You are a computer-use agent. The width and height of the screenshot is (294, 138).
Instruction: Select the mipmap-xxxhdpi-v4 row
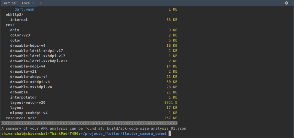click(94, 113)
